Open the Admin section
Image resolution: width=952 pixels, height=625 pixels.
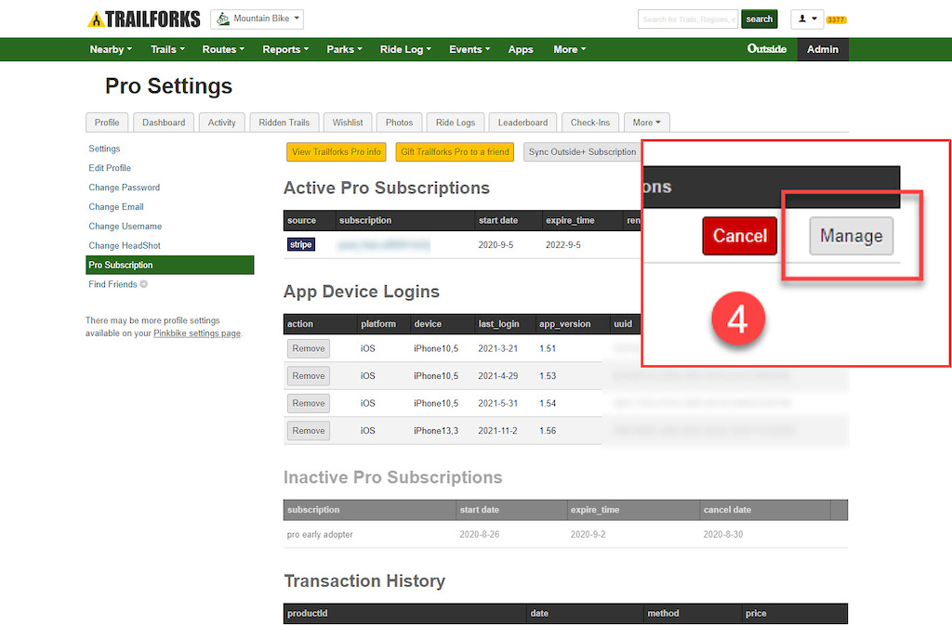tap(823, 49)
